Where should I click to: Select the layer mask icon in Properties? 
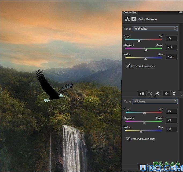(134, 19)
